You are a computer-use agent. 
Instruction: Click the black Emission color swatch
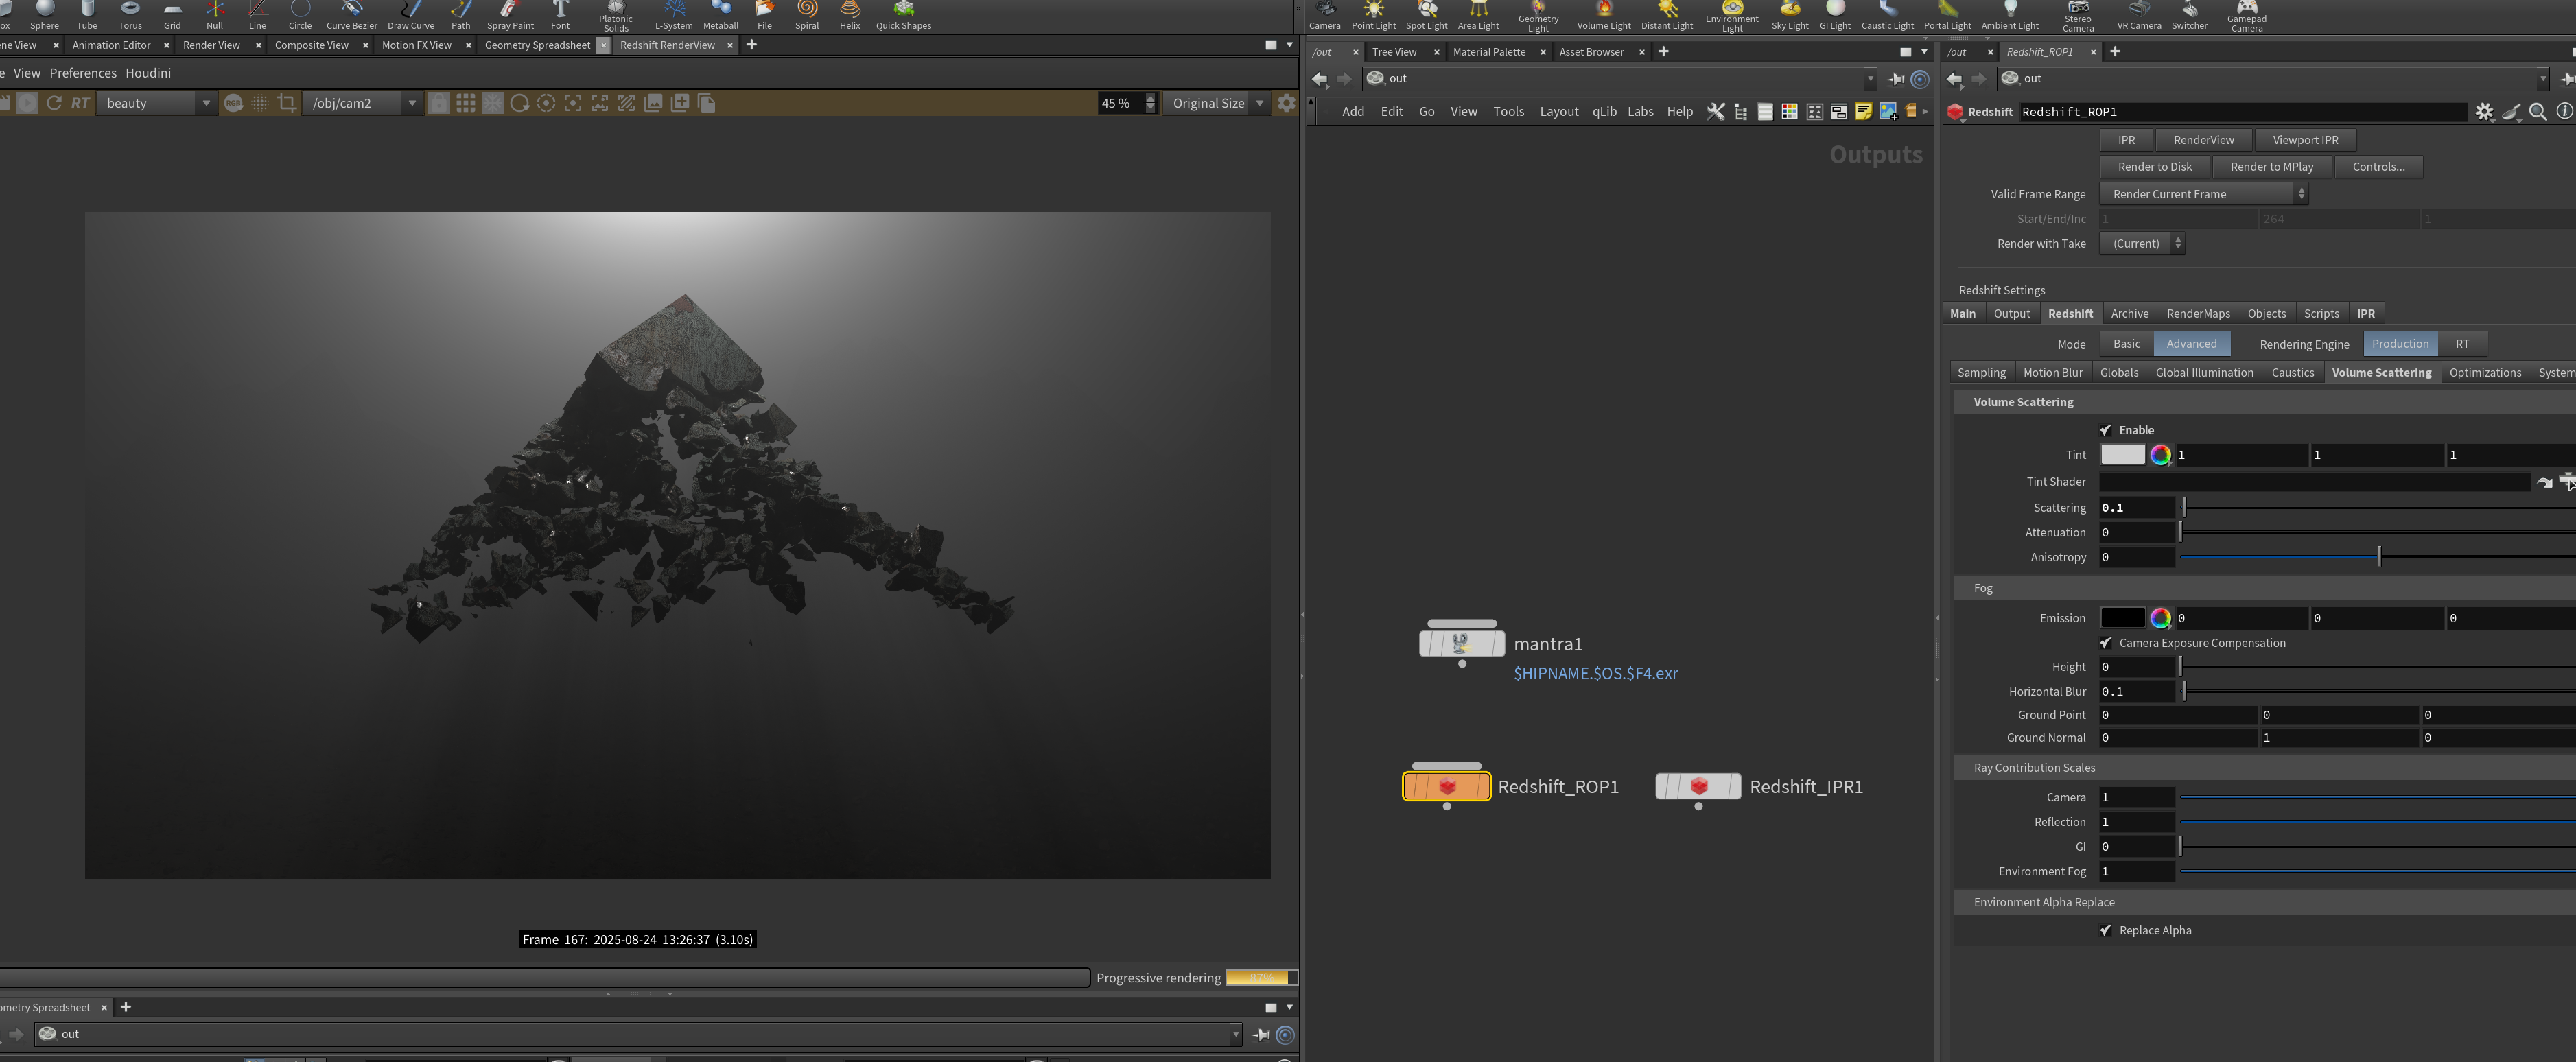(2122, 618)
